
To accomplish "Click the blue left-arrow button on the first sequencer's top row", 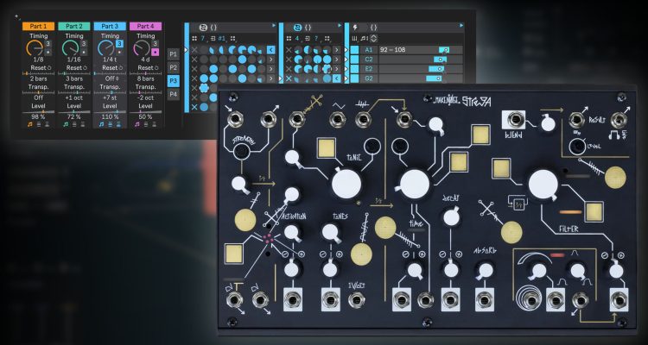I will [270, 50].
